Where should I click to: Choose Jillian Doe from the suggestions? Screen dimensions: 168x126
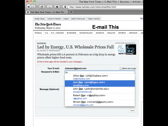(100, 77)
